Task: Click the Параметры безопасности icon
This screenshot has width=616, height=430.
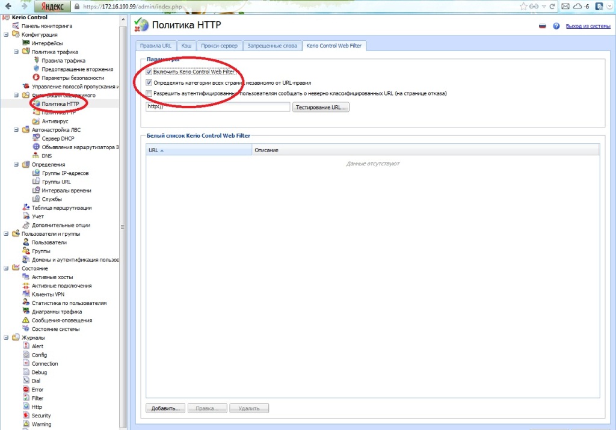Action: click(35, 78)
